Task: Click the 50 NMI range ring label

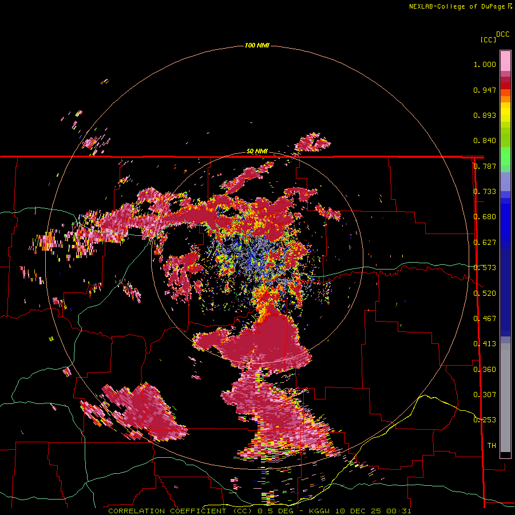Action: point(257,151)
